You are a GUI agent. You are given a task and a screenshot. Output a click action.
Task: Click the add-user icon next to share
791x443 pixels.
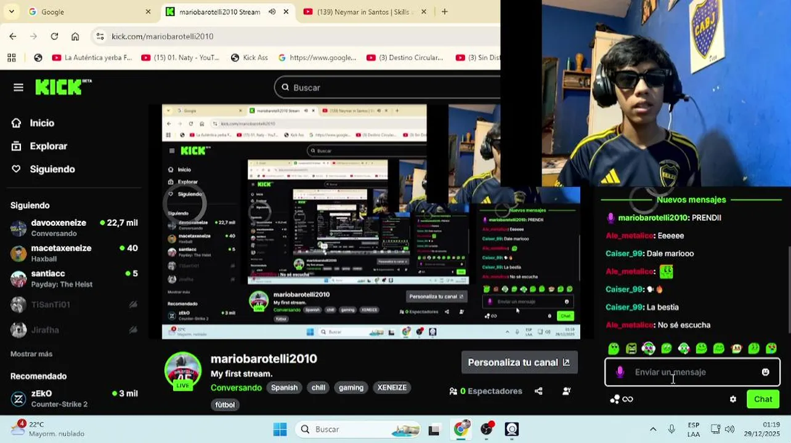point(567,391)
